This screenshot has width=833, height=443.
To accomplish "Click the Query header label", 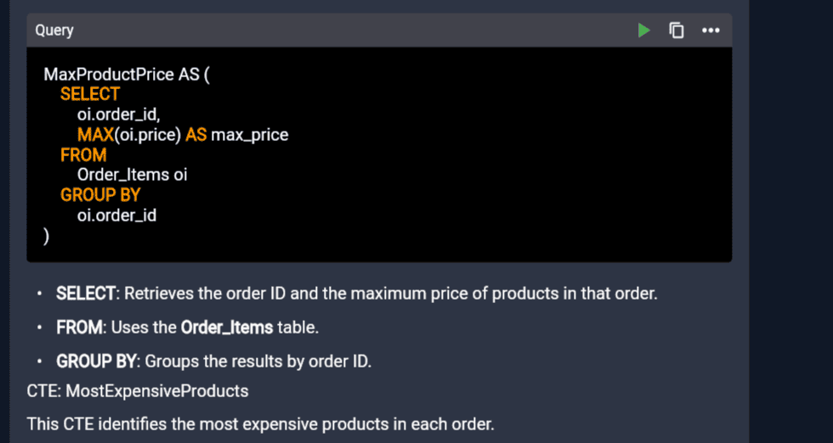I will (x=54, y=31).
